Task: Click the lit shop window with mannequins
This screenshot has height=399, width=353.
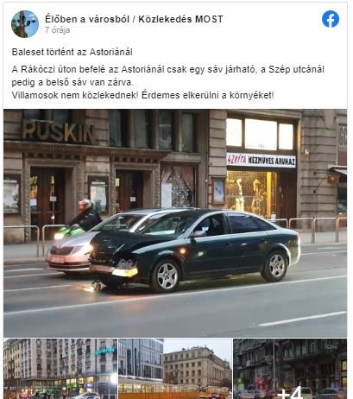Action: tap(250, 193)
